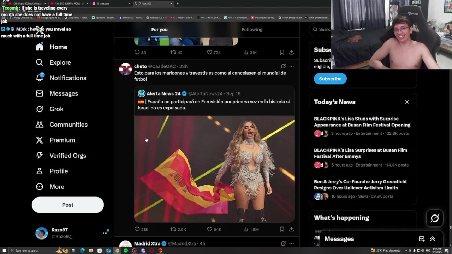The image size is (452, 254).
Task: Open the Eurovision singer image
Action: tap(214, 169)
